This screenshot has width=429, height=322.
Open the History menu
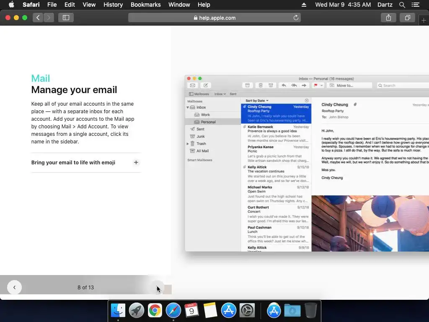pos(113,5)
